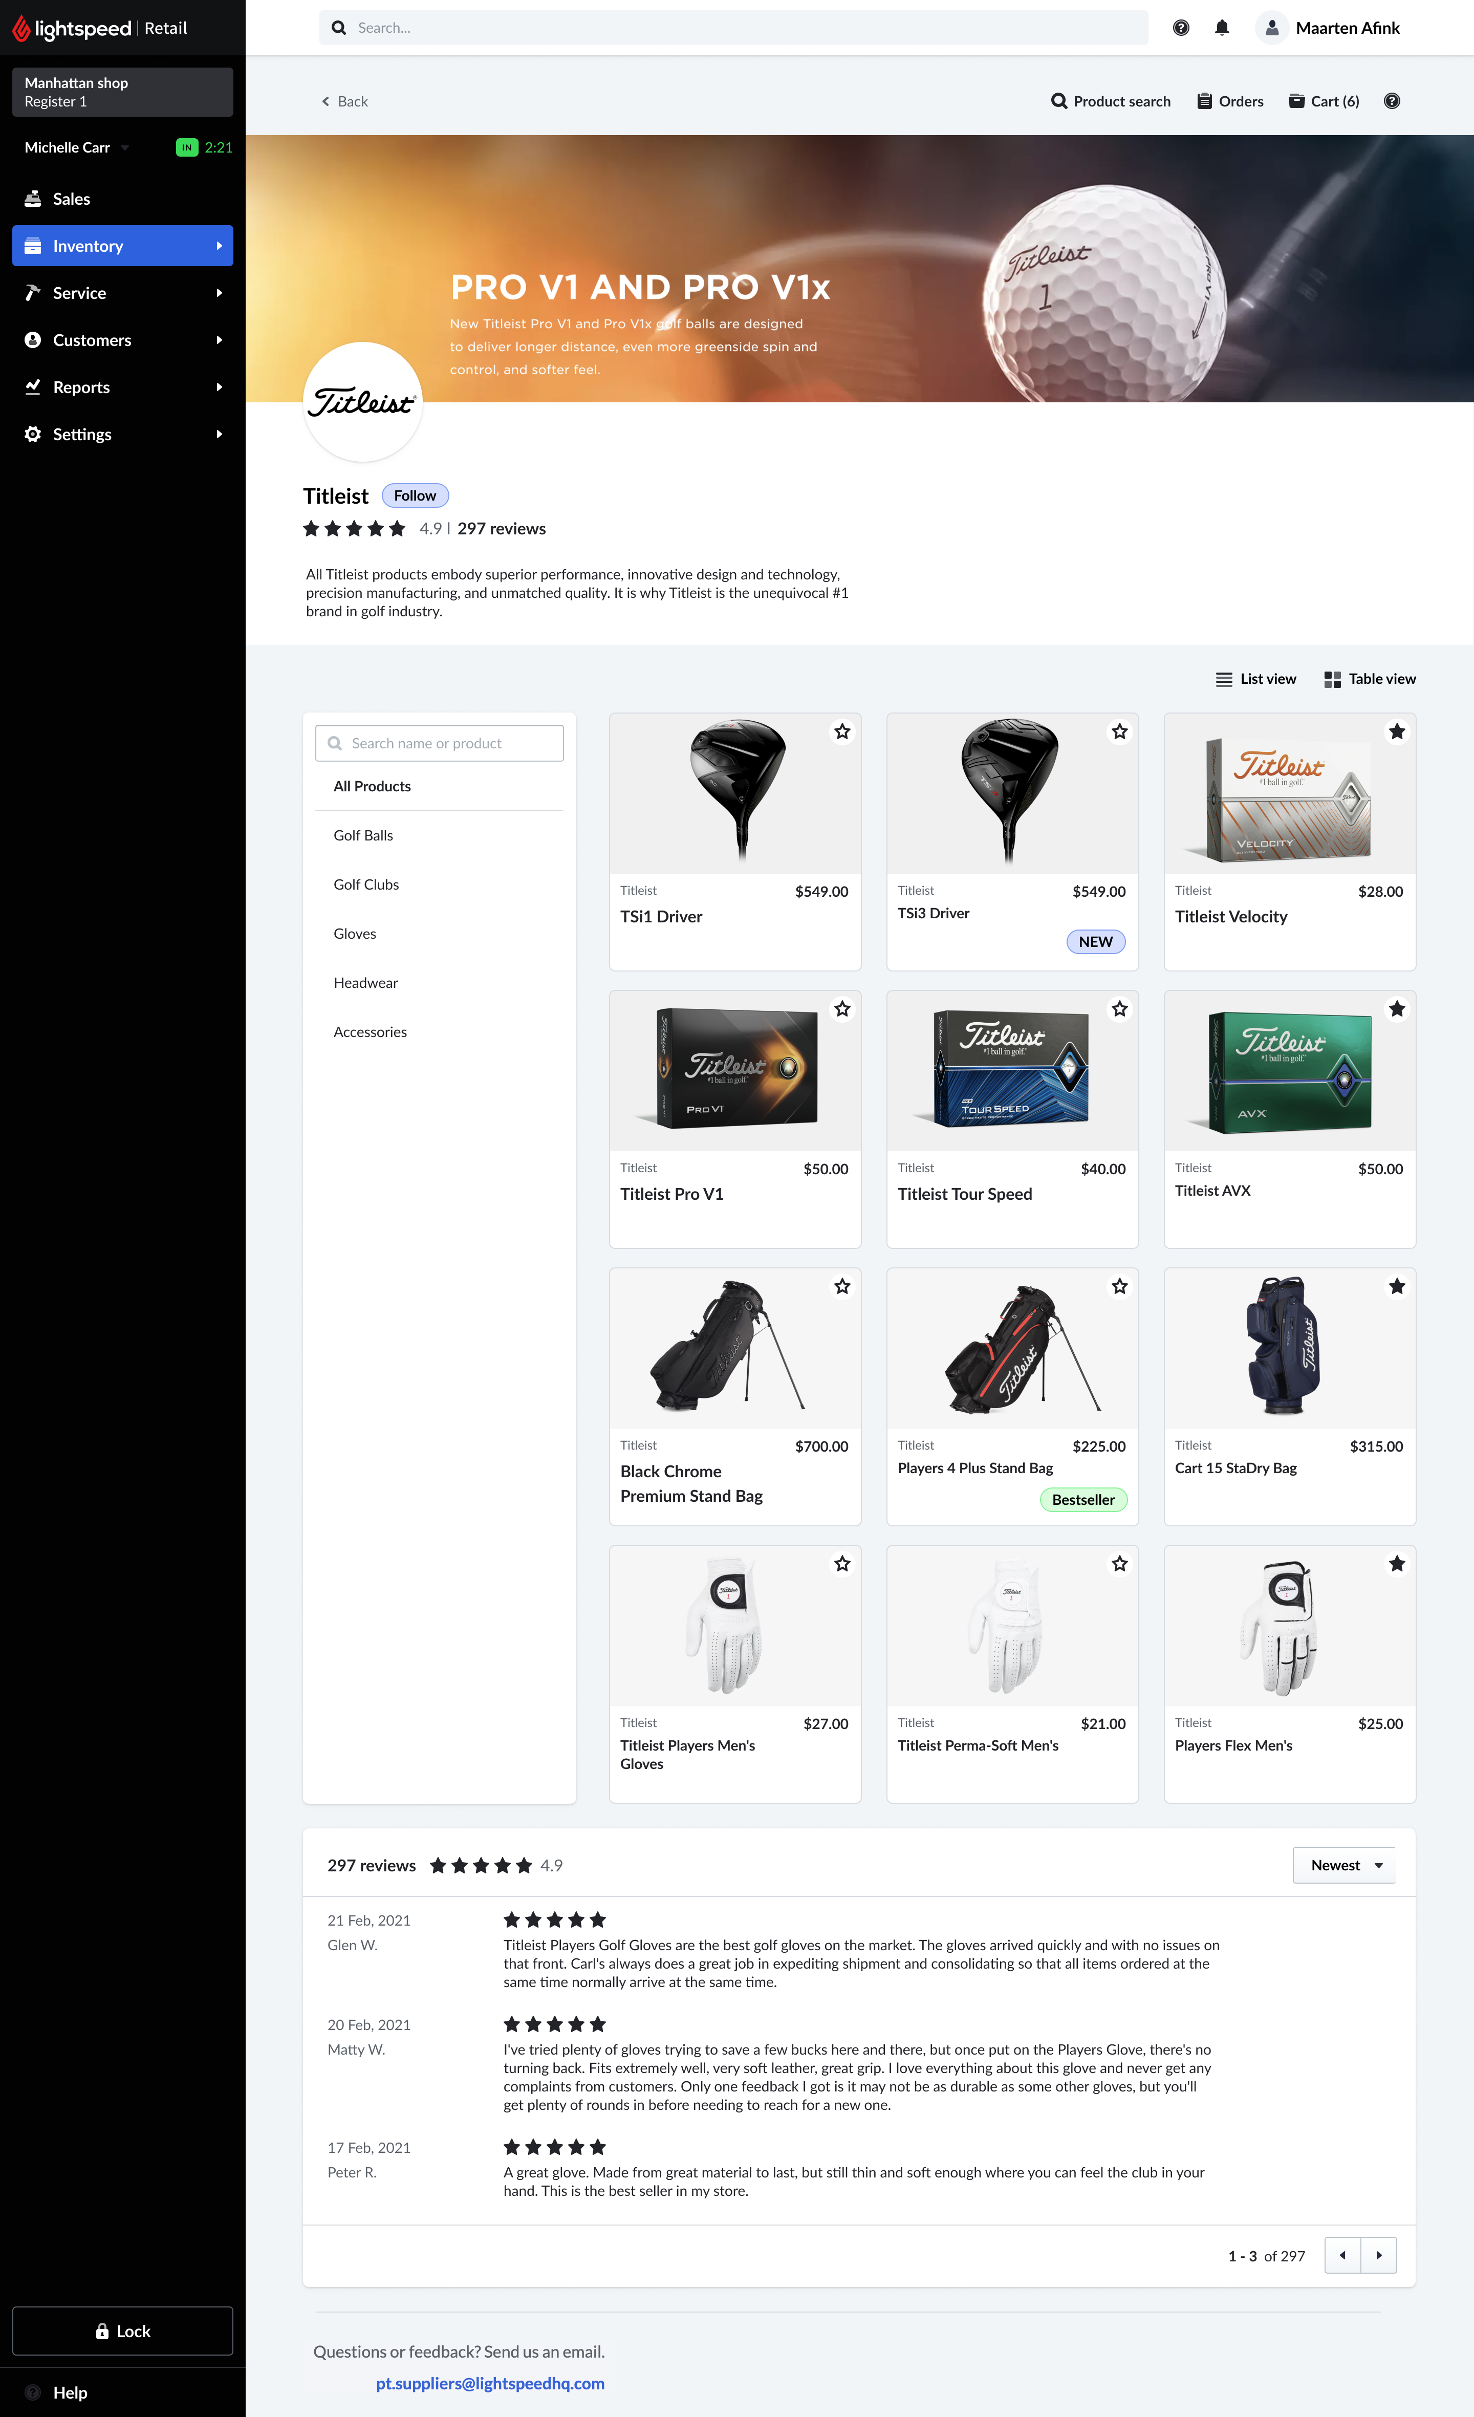
Task: Click help icon next to Cart (6)
Action: click(x=1392, y=101)
